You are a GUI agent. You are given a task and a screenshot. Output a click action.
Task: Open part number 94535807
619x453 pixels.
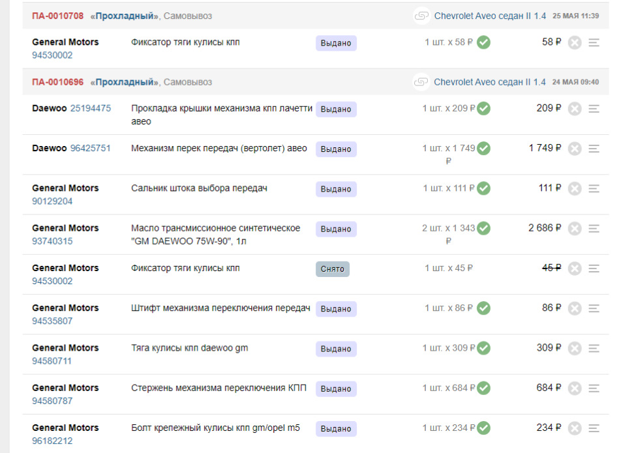[52, 321]
